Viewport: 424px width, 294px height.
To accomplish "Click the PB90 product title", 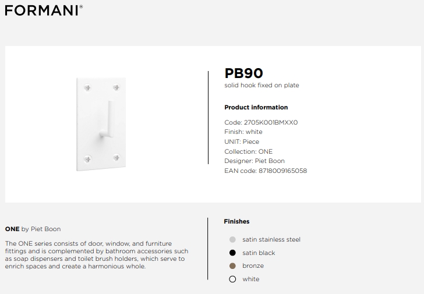I will 243,73.
